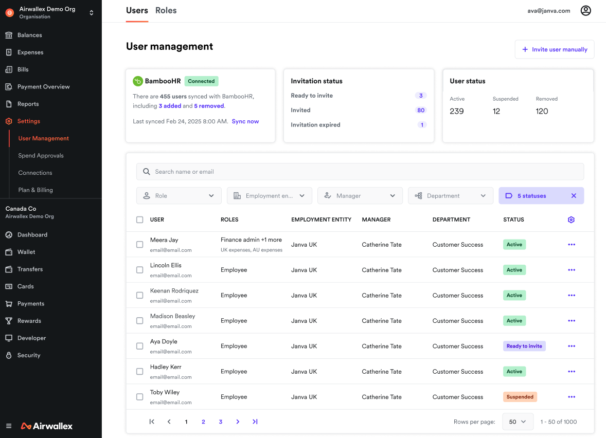Focus the Search name or email field
This screenshot has width=606, height=438.
tap(360, 172)
